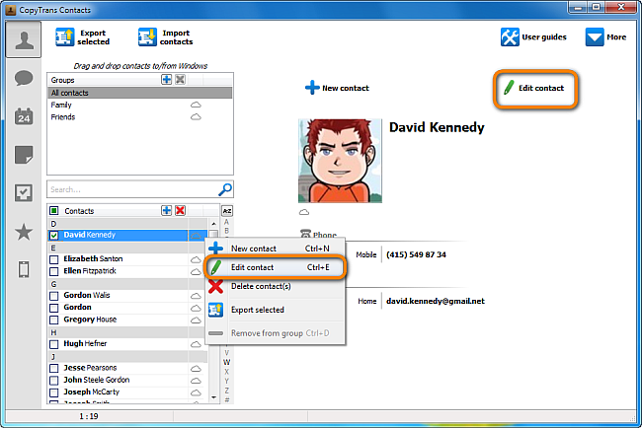The image size is (642, 428).
Task: Click the search magnifier icon
Action: point(225,189)
